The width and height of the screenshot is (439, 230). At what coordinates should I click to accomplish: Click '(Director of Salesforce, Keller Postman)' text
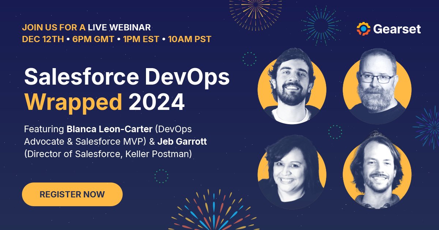[108, 154]
